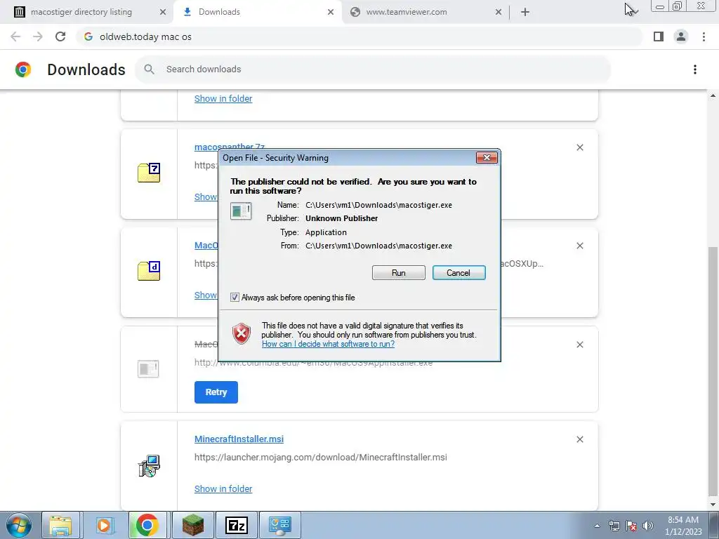Open a new browser tab
The image size is (719, 539).
pyautogui.click(x=525, y=12)
